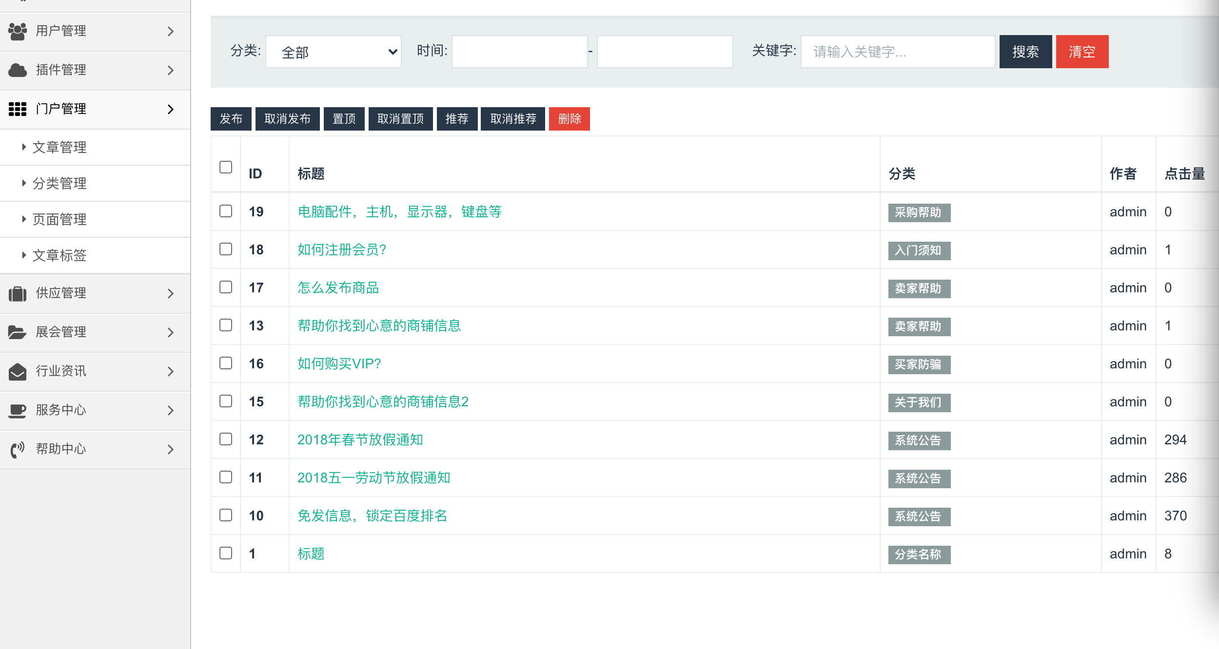Viewport: 1219px width, 649px height.
Task: Select 文章管理 from the sidebar submenu
Action: (x=59, y=147)
